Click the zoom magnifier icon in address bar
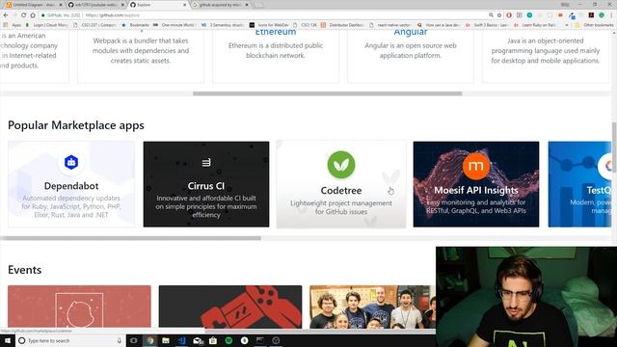The height and width of the screenshot is (347, 617). [491, 15]
